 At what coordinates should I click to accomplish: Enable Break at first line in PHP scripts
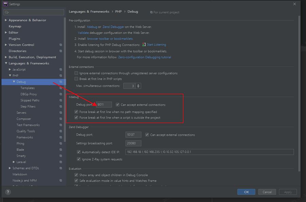pyautogui.click(x=76, y=79)
